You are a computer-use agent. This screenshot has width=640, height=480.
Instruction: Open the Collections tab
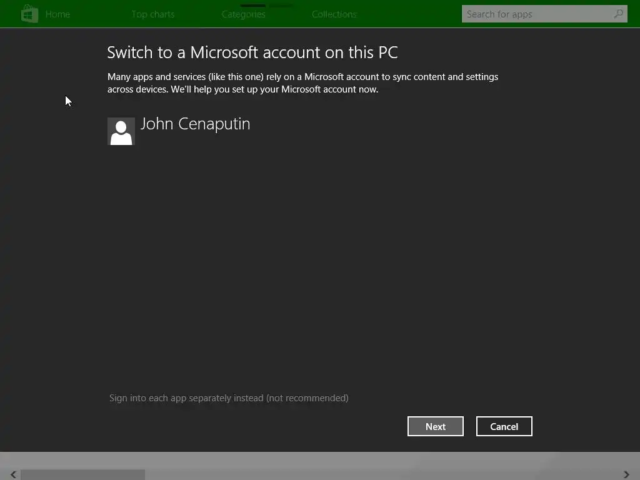click(334, 14)
